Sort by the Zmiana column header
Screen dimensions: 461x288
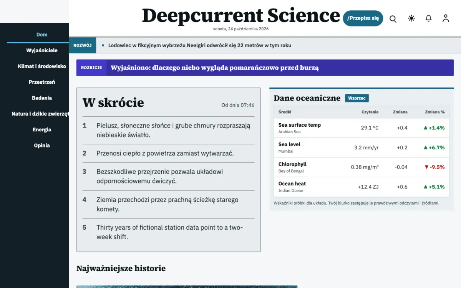400,112
